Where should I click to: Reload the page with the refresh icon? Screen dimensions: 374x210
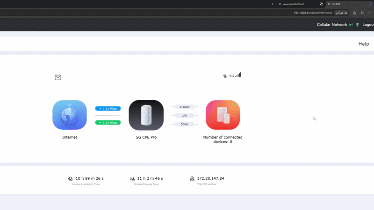[362, 13]
